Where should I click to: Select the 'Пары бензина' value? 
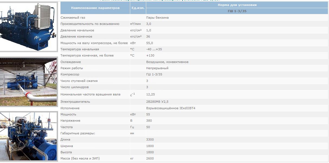click(x=157, y=18)
